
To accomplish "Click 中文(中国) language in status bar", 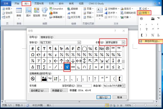I will coord(38,105).
